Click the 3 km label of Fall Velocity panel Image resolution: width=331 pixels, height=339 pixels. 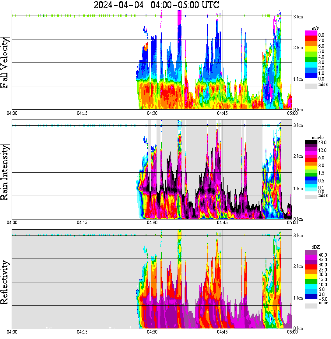click(x=298, y=17)
